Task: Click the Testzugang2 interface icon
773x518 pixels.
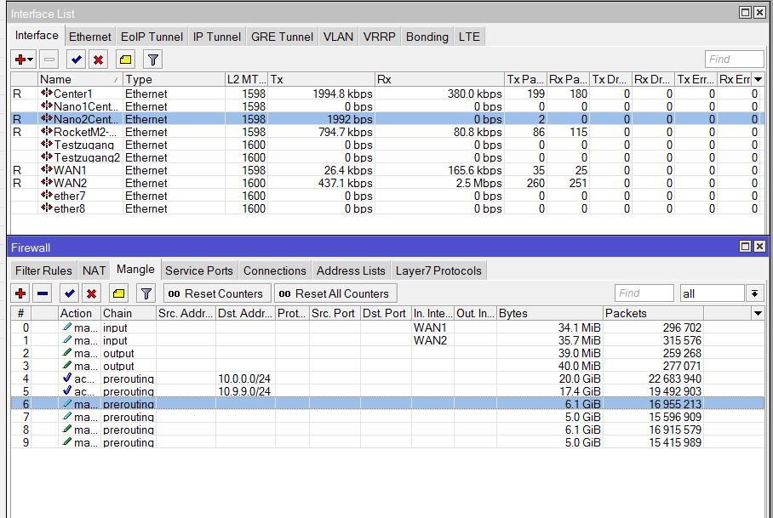Action: (x=47, y=157)
